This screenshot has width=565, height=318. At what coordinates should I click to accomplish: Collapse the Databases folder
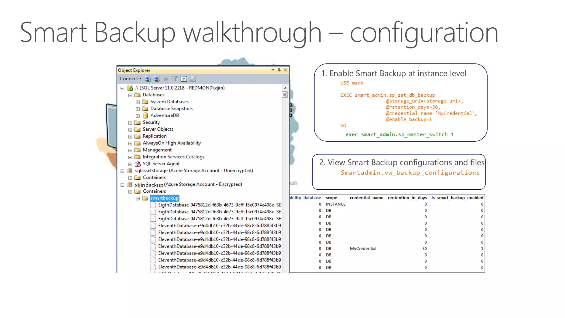(x=130, y=95)
